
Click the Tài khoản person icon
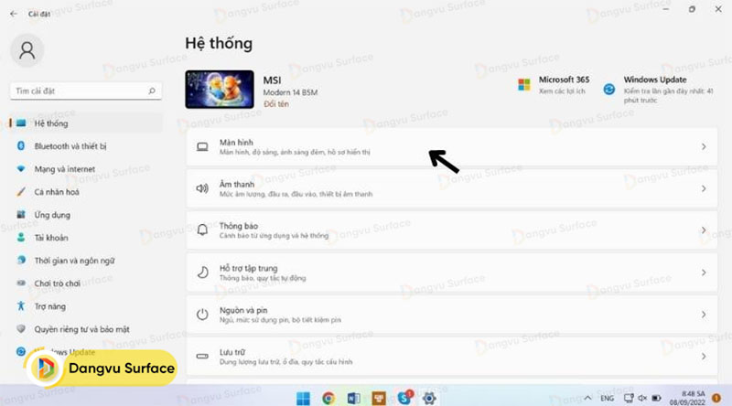coord(21,238)
